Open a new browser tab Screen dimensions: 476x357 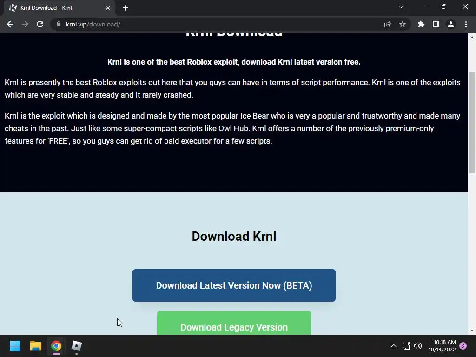126,8
